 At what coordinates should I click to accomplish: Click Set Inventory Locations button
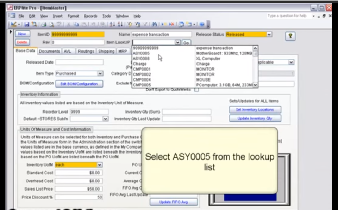tap(255, 109)
